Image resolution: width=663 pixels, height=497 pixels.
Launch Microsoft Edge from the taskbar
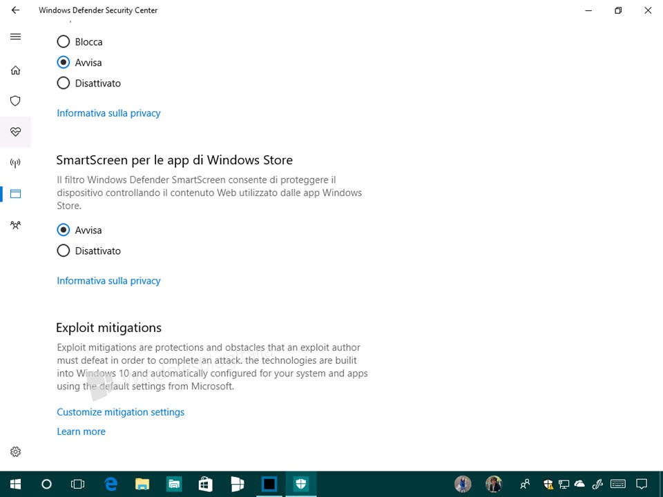(110, 485)
